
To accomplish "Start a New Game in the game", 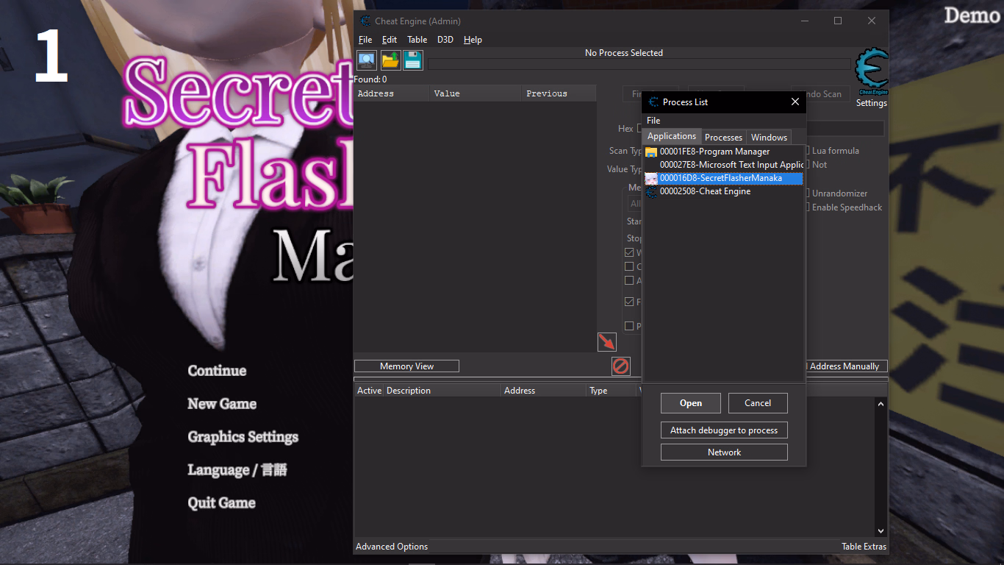I will [x=222, y=404].
